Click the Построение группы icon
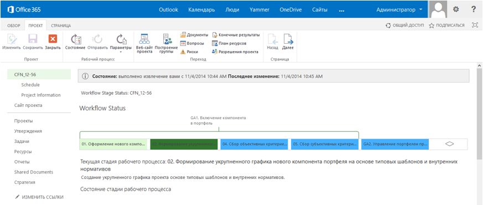 click(x=167, y=43)
